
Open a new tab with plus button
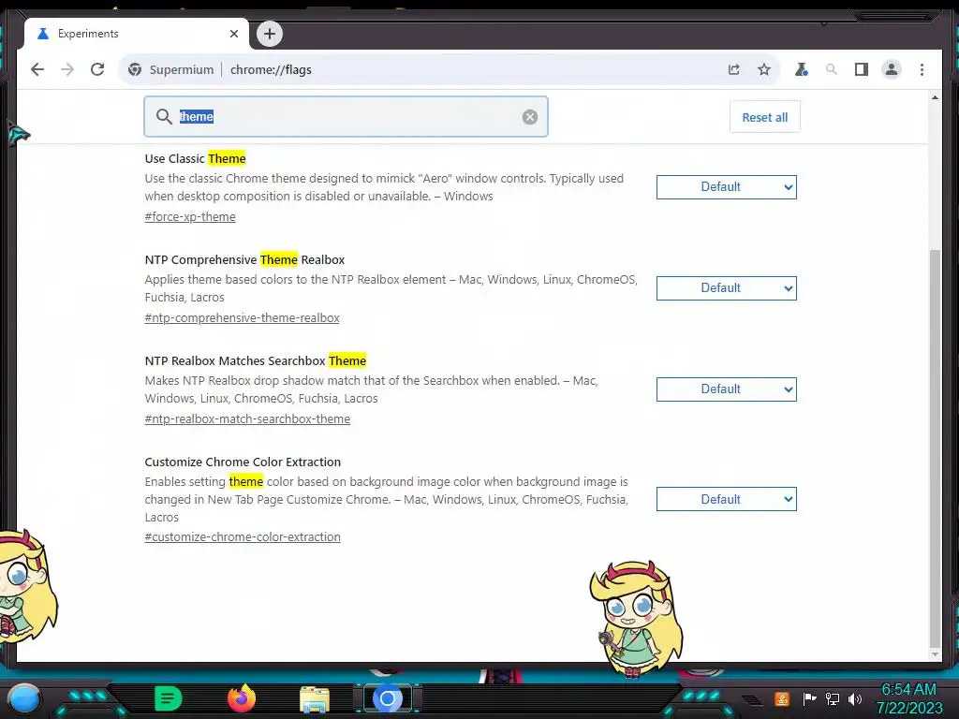point(269,34)
